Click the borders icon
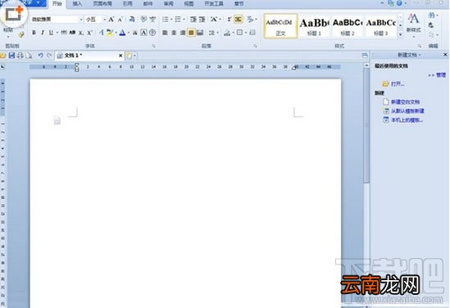The height and width of the screenshot is (308, 450). 240,33
